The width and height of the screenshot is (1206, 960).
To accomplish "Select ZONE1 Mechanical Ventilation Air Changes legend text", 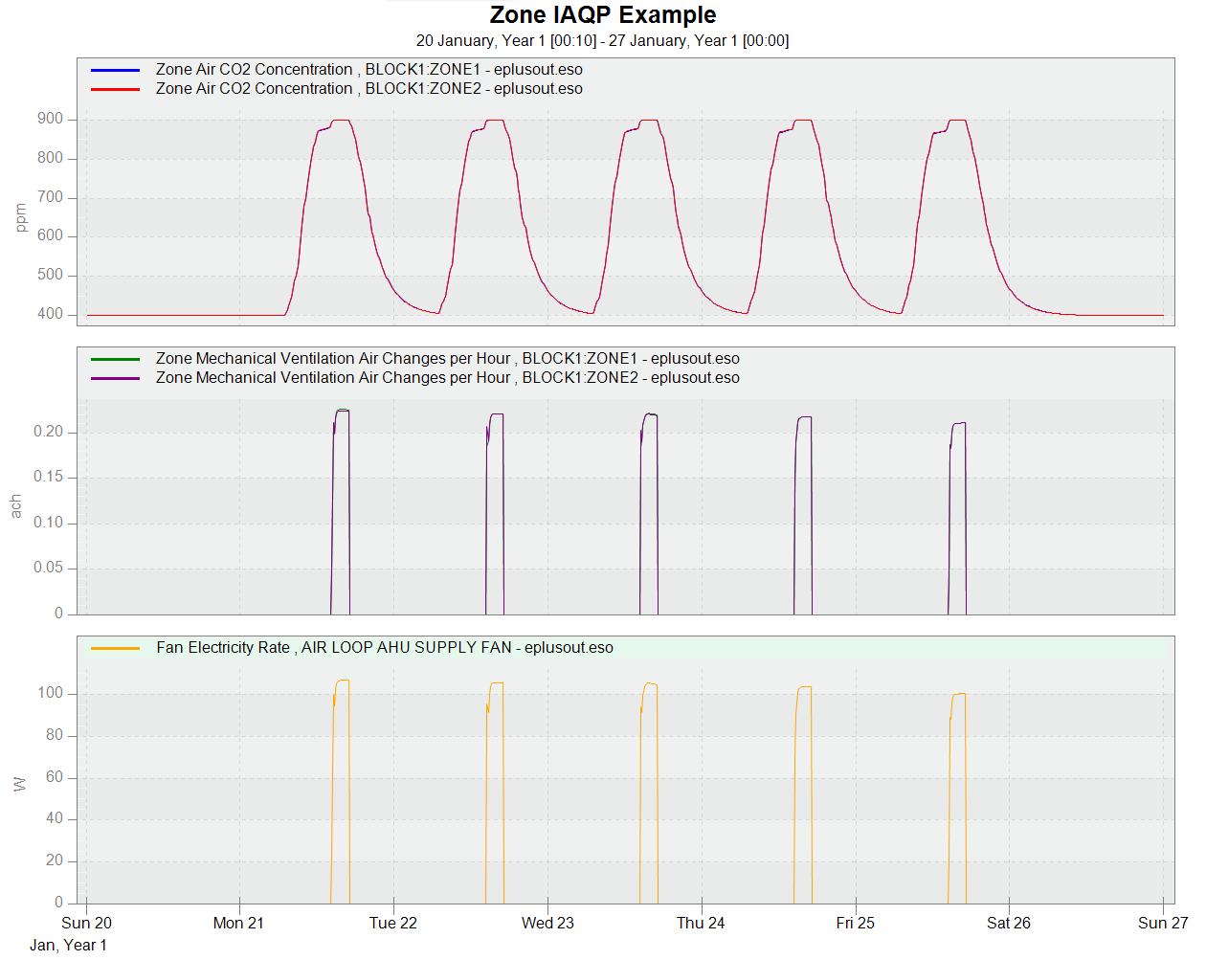I will pyautogui.click(x=447, y=359).
